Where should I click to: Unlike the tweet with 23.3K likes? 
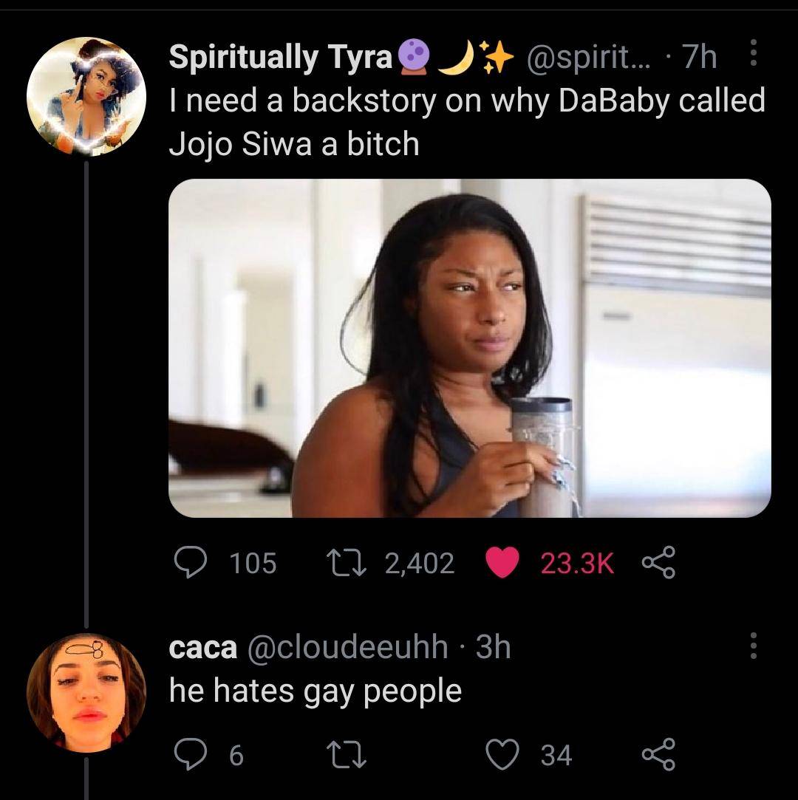[x=502, y=563]
